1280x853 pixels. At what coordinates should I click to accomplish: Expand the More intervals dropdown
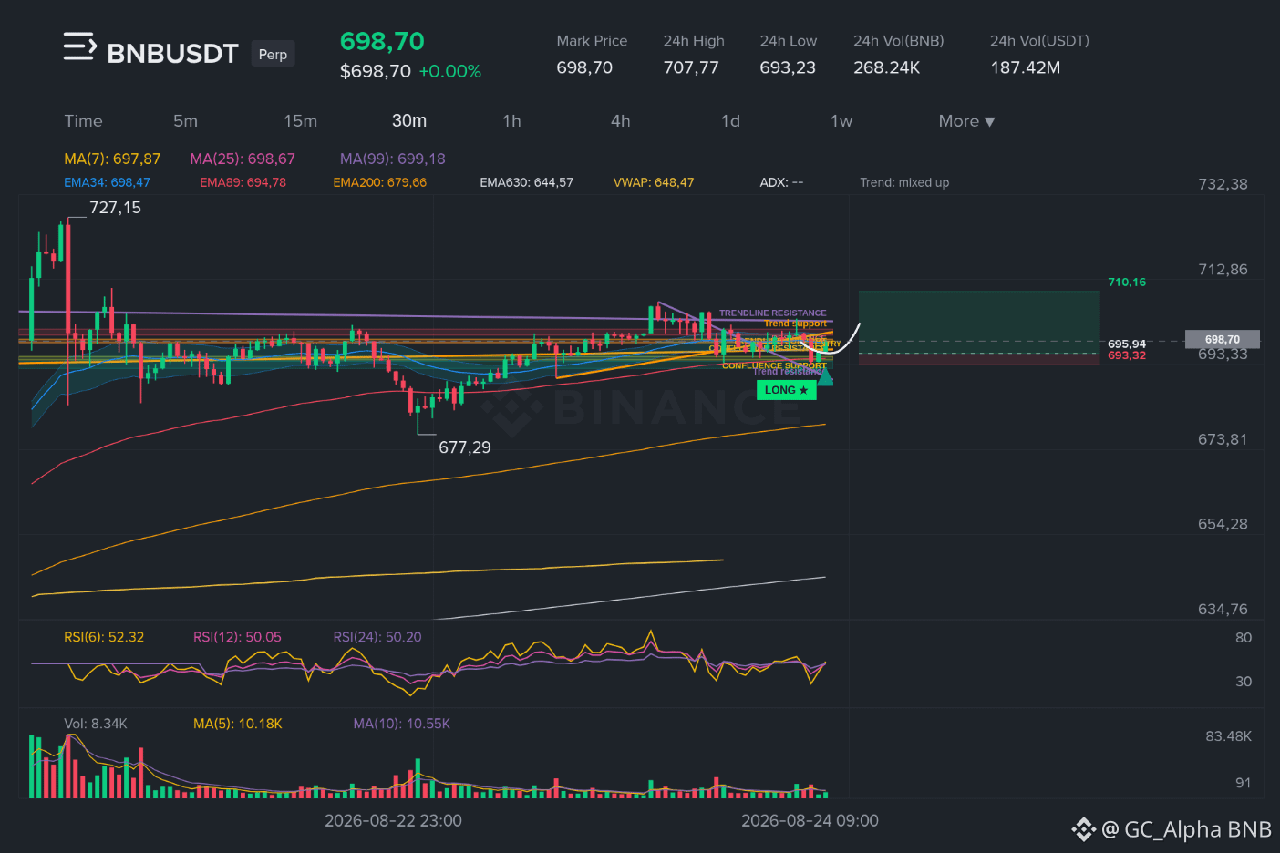point(966,121)
